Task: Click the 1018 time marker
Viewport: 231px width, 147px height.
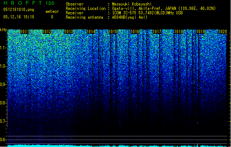Action: 179,32
